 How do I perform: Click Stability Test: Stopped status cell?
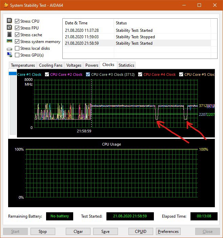point(135,37)
